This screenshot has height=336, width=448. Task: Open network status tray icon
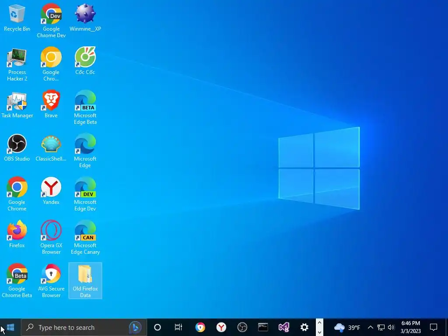tap(381, 327)
